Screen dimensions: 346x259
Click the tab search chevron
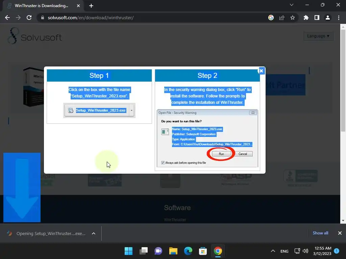click(x=292, y=5)
